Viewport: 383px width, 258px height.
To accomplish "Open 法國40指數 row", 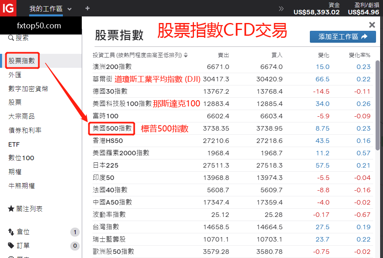I will click(x=233, y=190).
